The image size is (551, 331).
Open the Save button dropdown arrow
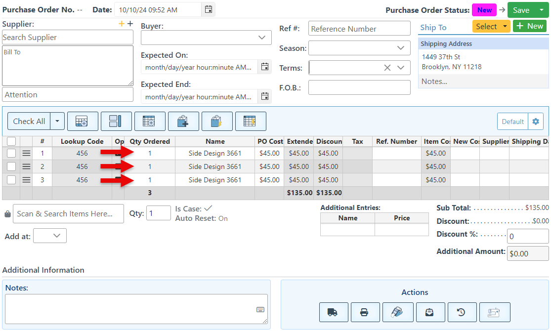point(541,10)
